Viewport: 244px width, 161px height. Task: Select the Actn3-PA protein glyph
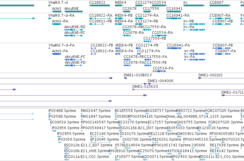[56, 54]
